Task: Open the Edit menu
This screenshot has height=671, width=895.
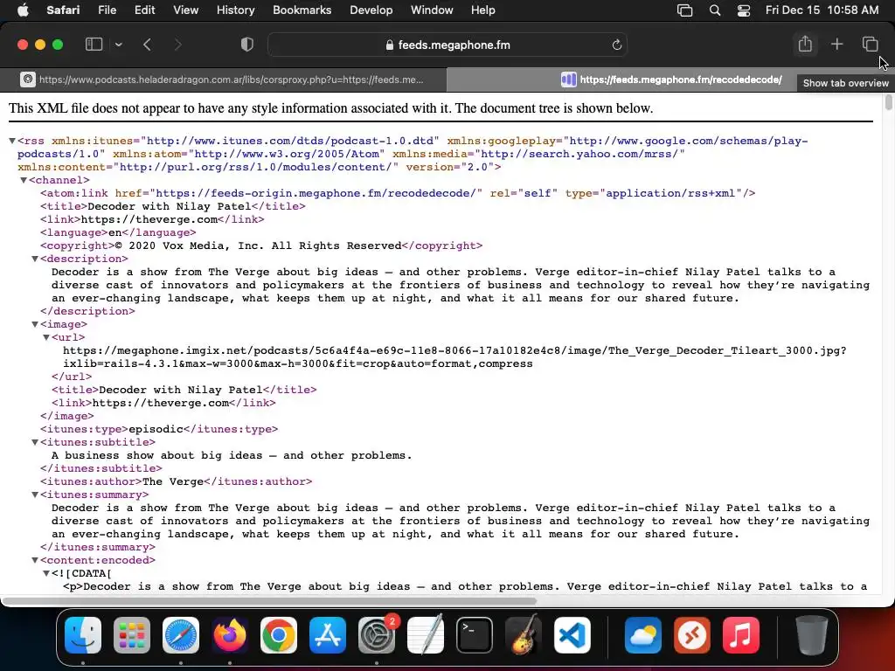Action: (144, 10)
